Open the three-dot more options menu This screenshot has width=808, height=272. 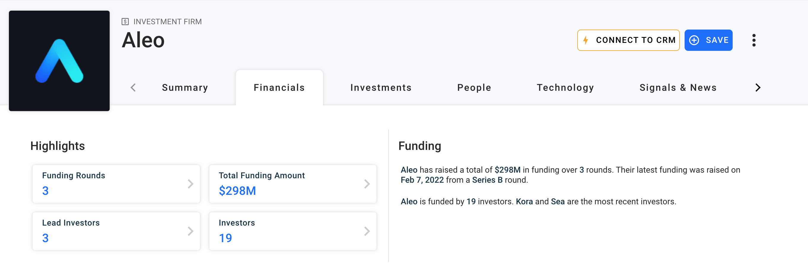(754, 40)
